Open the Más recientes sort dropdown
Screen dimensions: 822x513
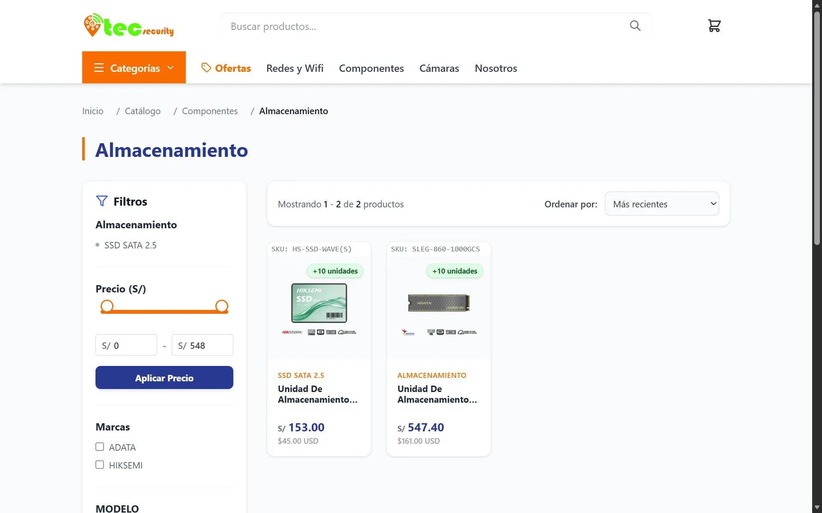coord(661,204)
